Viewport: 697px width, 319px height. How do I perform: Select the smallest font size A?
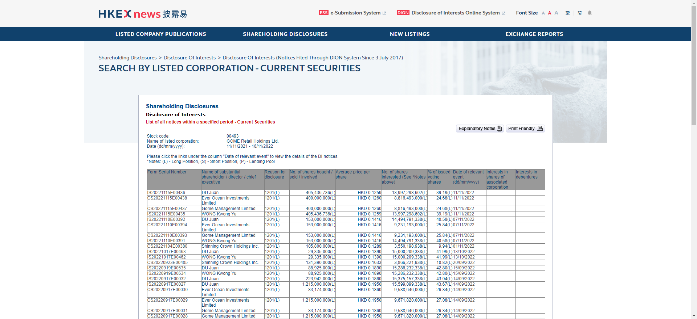543,13
